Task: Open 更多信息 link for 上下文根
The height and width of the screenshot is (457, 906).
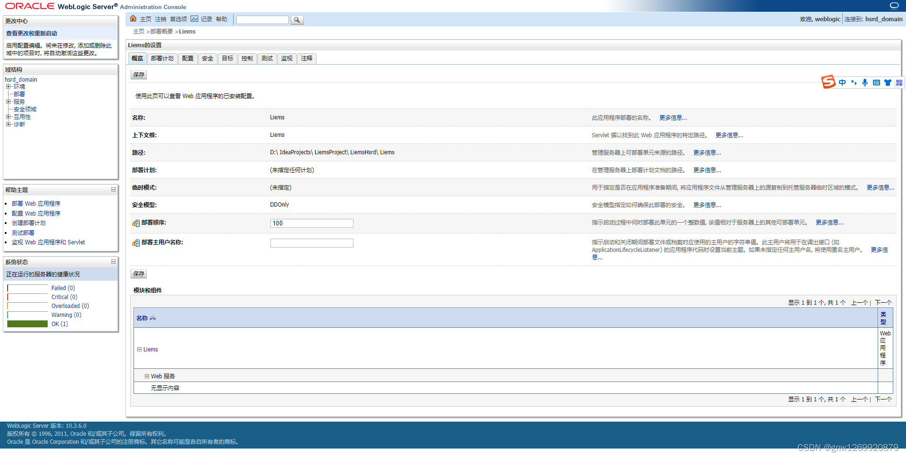Action: (x=729, y=135)
